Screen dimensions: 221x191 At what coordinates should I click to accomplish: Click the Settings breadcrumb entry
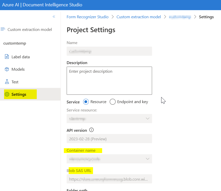click(206, 17)
